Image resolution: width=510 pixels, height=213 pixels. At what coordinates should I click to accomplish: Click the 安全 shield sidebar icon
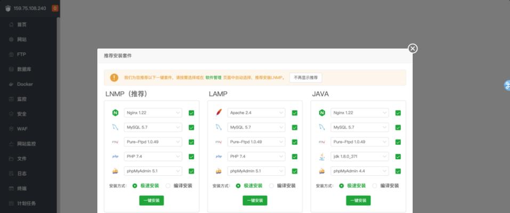[x=11, y=114]
